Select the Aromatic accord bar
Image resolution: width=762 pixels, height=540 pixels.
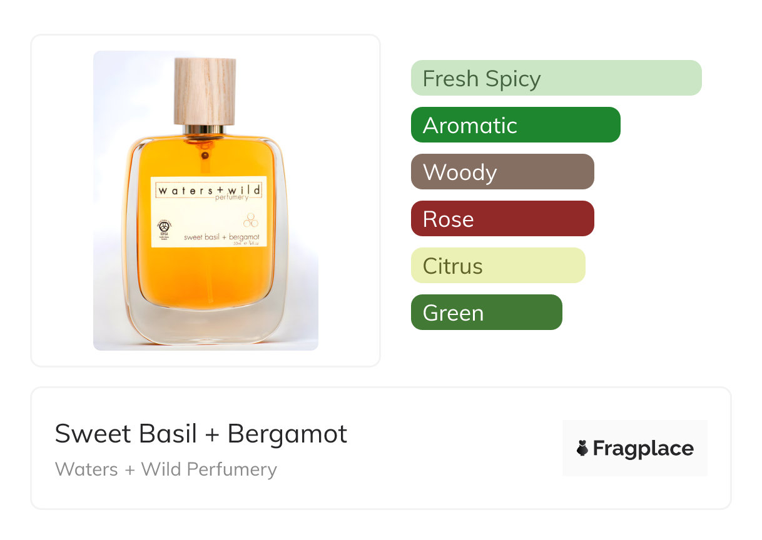(515, 125)
